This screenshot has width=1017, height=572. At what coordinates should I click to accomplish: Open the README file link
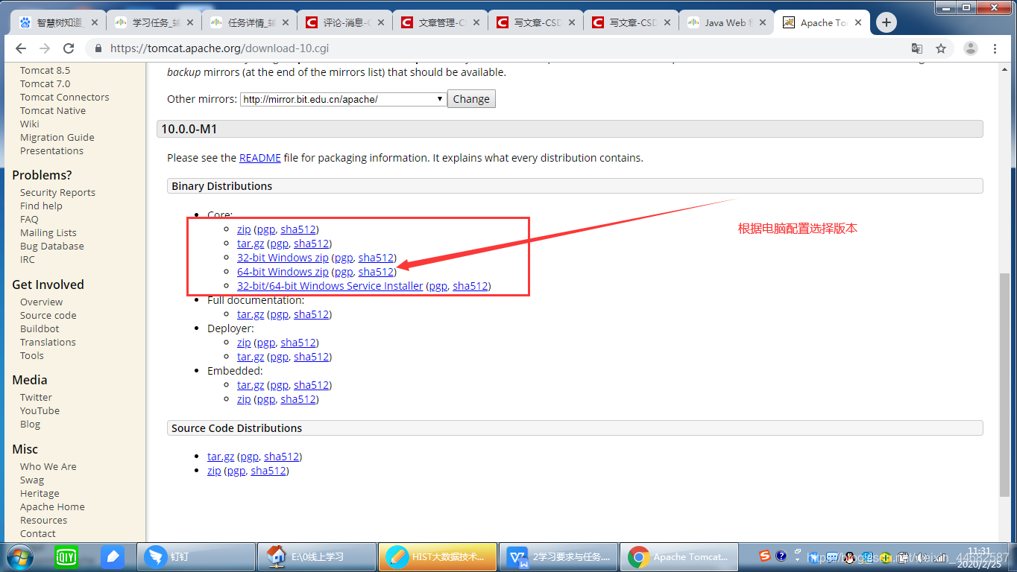[259, 158]
